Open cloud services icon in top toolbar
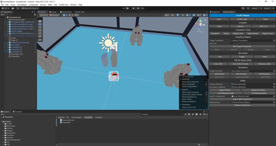Screen dimensions: 276x146 pos(13,8)
